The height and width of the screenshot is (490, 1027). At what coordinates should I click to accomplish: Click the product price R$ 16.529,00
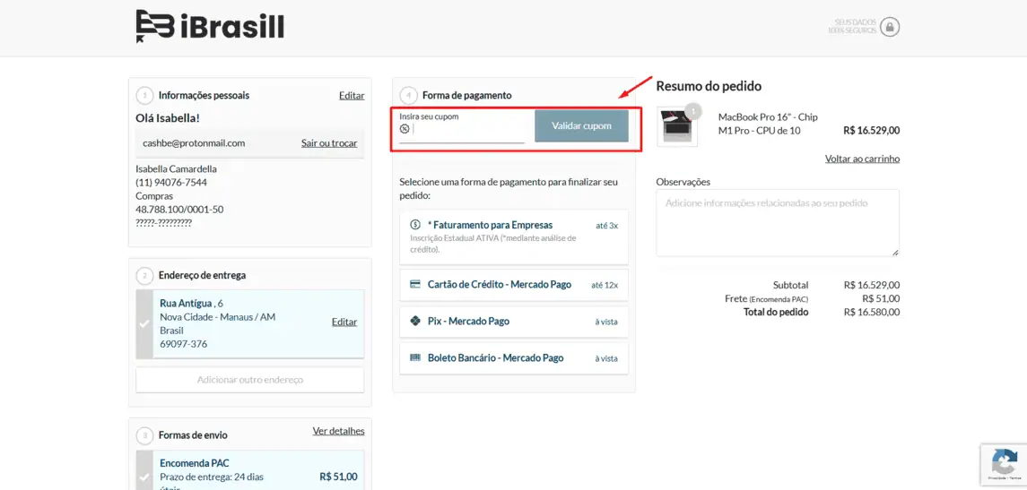871,130
